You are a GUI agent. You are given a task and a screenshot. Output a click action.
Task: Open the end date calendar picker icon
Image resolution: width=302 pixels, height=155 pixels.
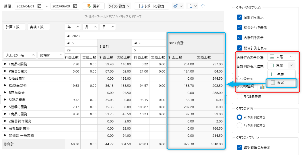tap(75, 6)
